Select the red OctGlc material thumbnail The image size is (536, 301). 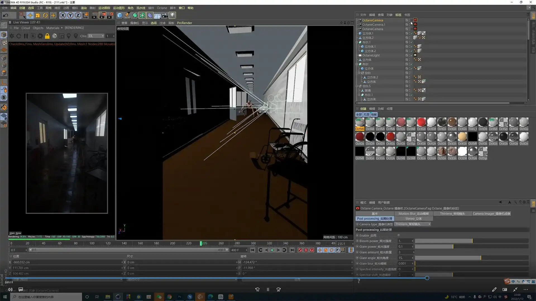tap(421, 122)
